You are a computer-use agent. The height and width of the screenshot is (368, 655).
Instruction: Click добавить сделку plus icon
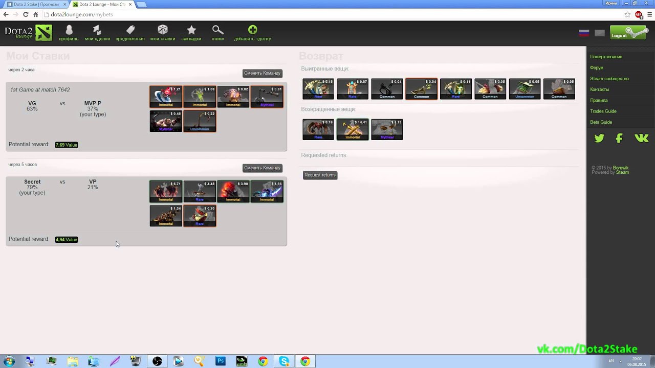click(x=252, y=30)
